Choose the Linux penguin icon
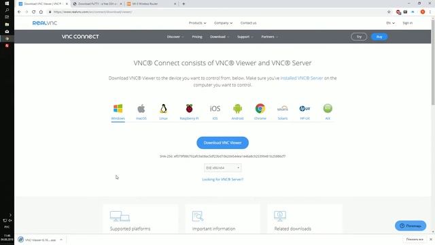Viewport: 435px width, 245px height. 163,108
